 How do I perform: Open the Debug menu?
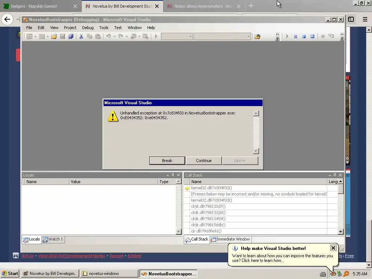coord(88,28)
